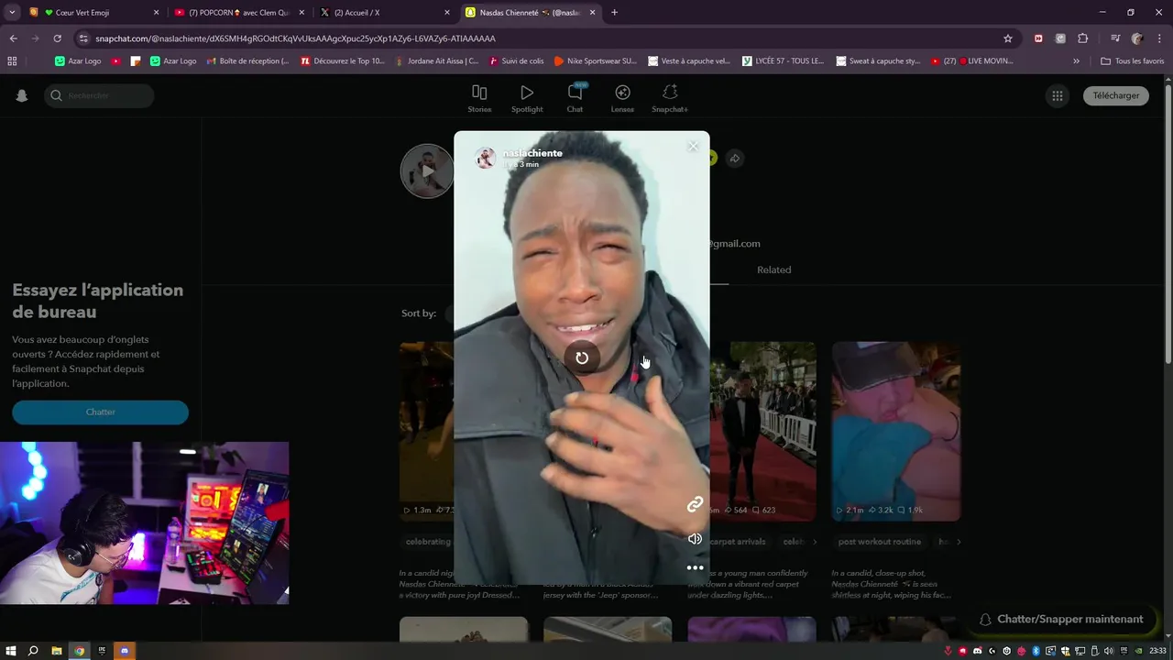
Task: Open the Chrome three-dot menu
Action: (x=1159, y=38)
